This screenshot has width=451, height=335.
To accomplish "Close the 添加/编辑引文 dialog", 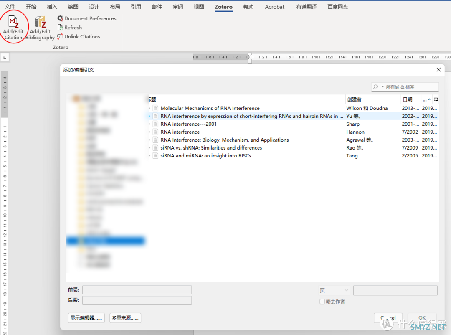I will (x=438, y=70).
